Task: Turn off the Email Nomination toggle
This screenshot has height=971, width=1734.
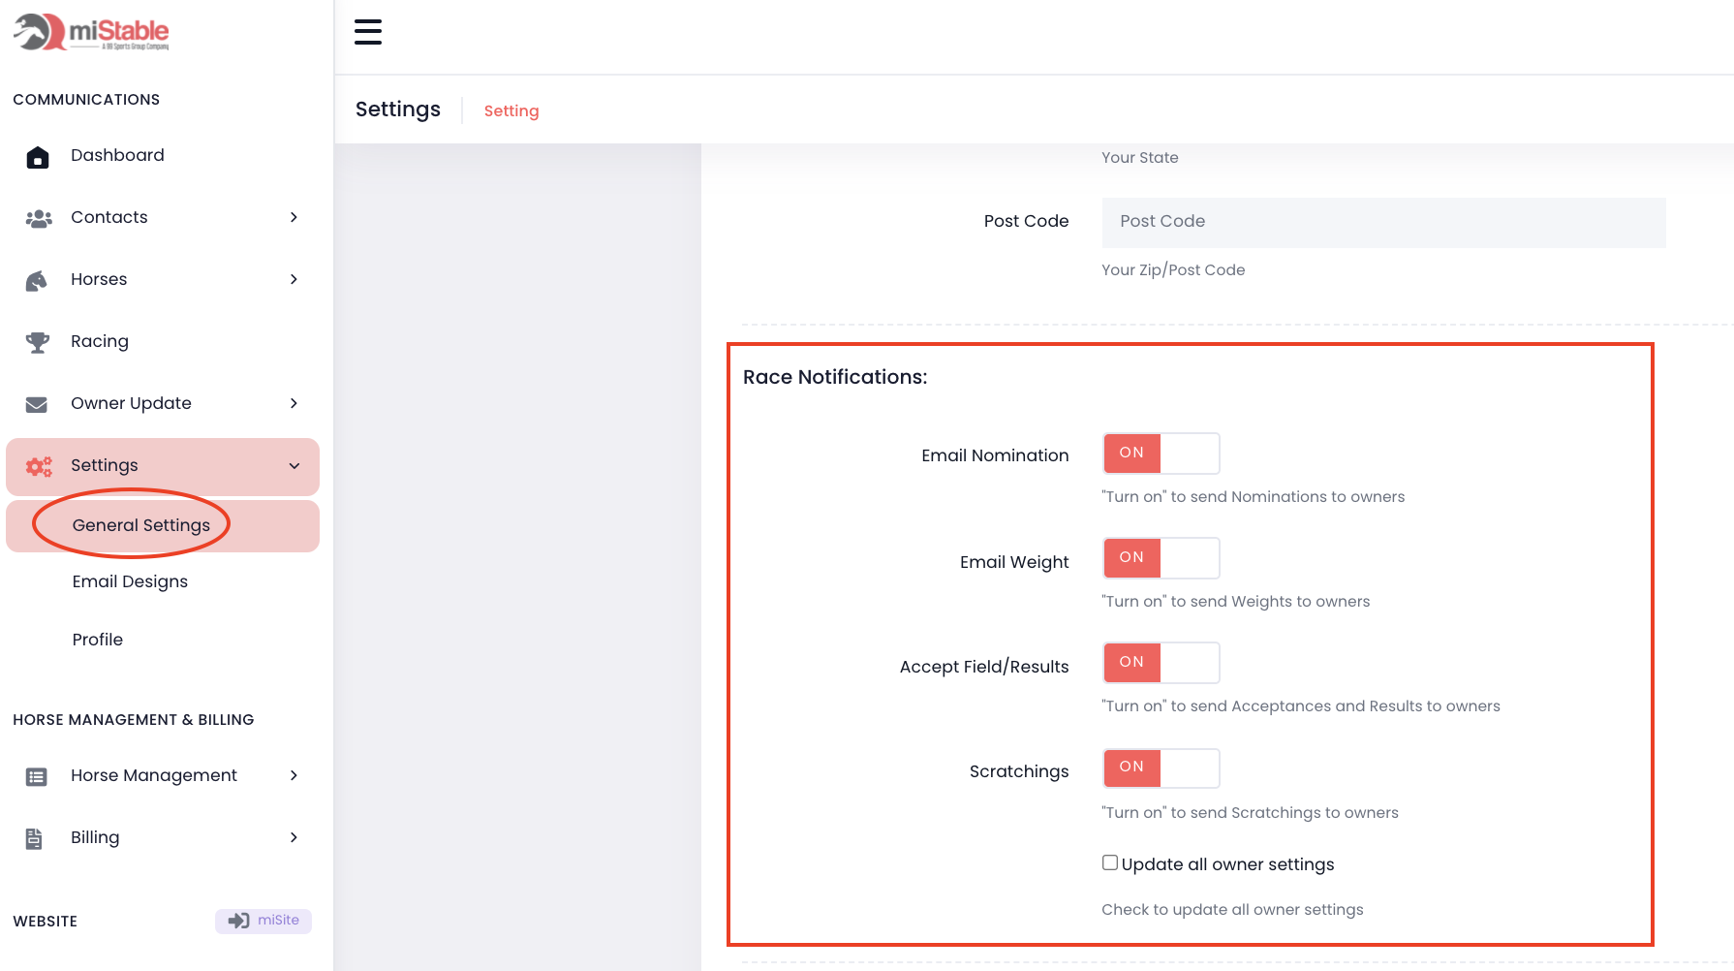Action: 1161,454
